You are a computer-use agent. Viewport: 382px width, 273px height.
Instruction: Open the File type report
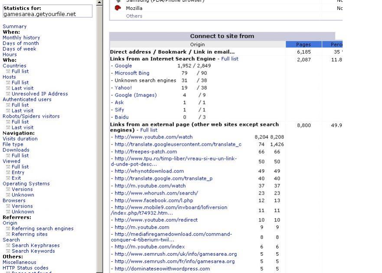point(13,145)
